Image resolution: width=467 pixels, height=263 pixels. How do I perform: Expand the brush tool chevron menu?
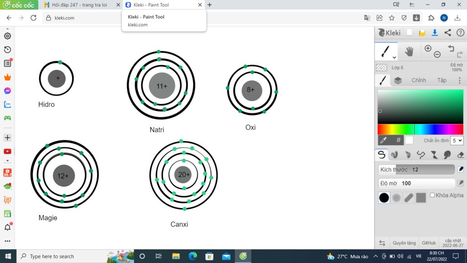394,57
